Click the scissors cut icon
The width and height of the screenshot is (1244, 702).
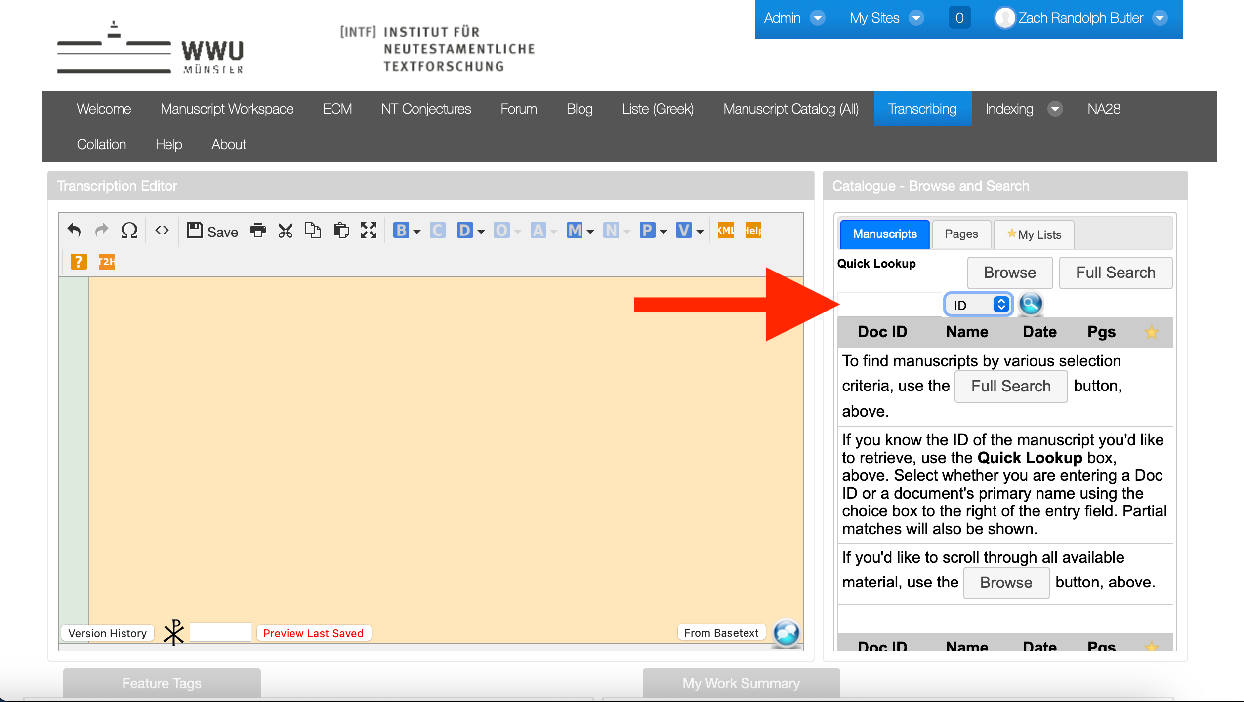285,230
